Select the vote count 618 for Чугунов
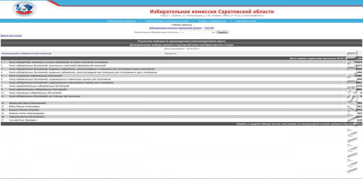The width and height of the screenshot is (363, 179). click(360, 120)
